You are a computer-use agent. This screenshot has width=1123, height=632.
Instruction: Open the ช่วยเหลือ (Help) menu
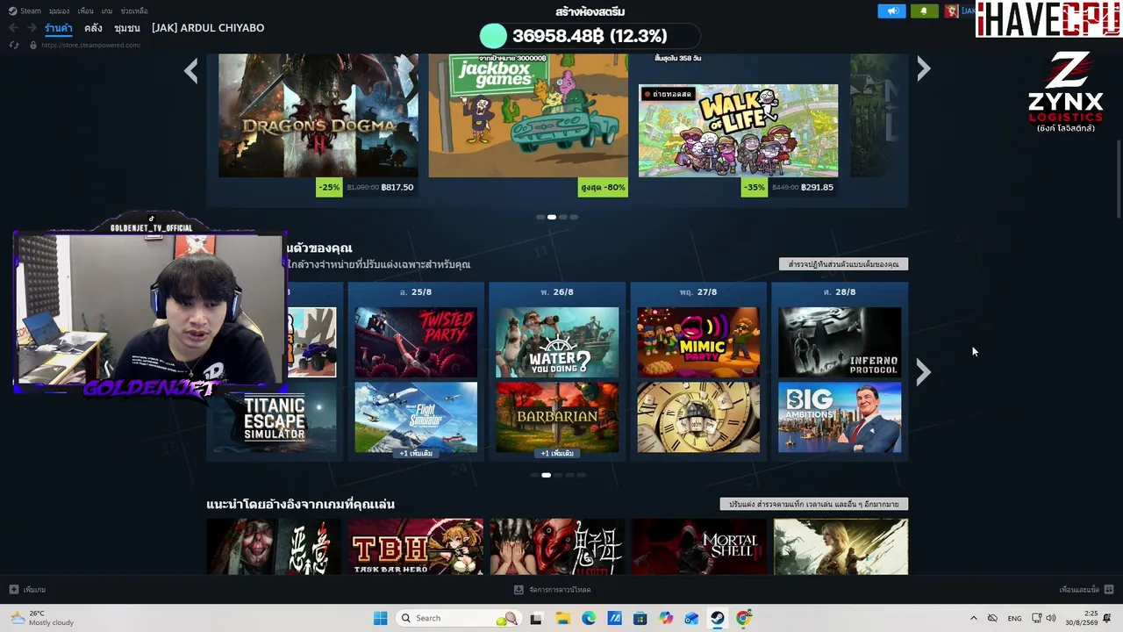click(134, 11)
